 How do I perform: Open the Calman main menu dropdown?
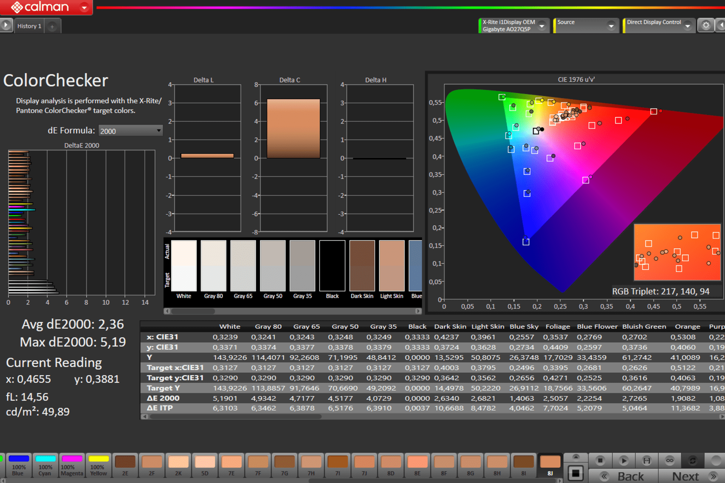point(84,7)
